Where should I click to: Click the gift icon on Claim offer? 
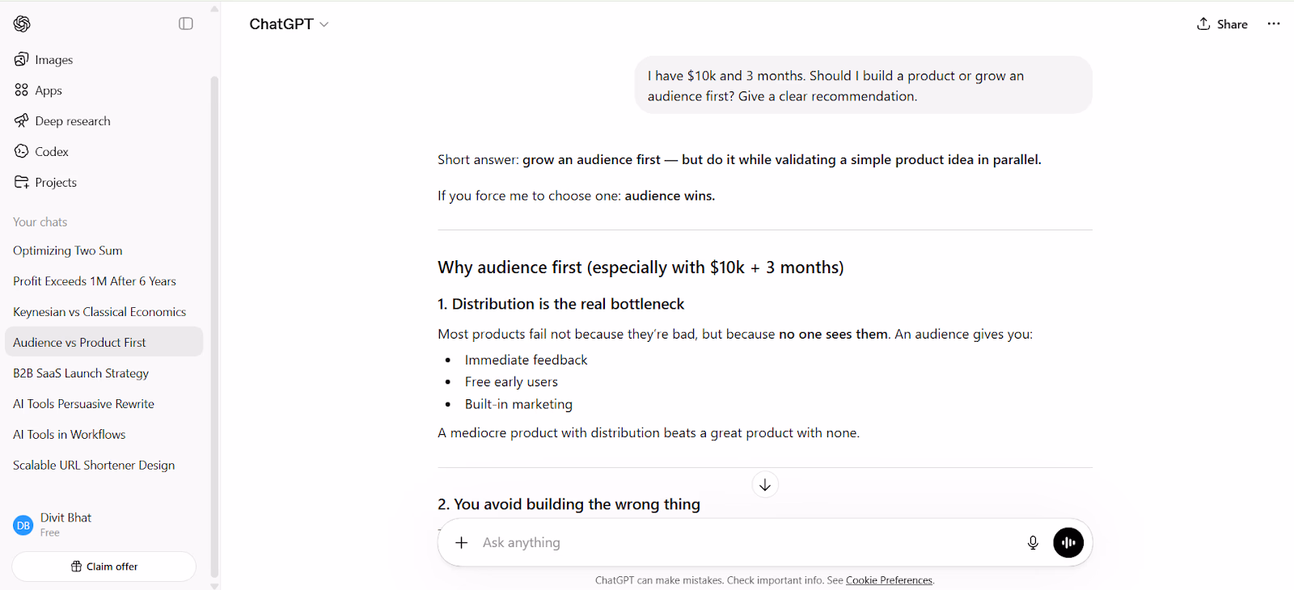tap(76, 567)
